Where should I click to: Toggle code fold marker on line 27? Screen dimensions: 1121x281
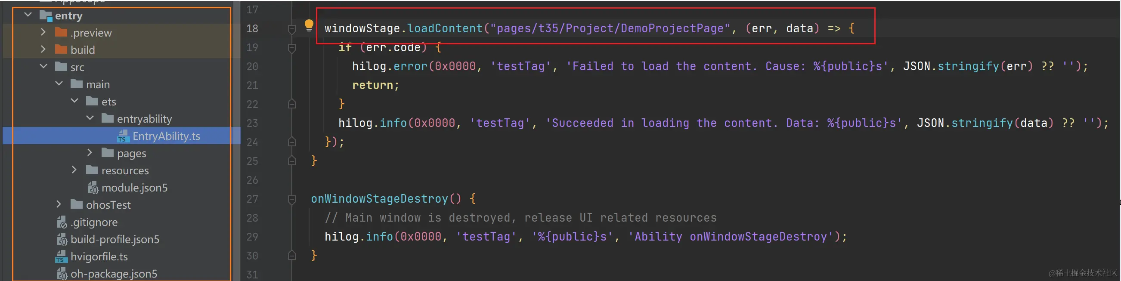point(292,199)
